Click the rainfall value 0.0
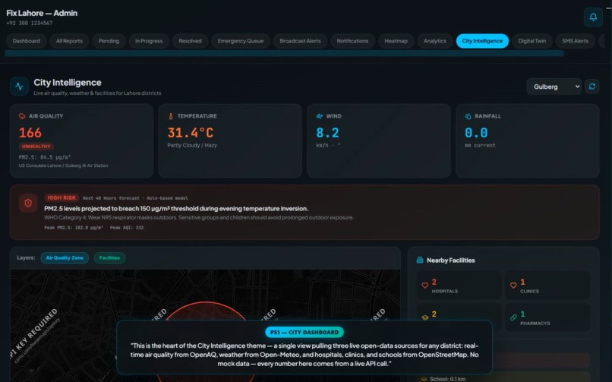The width and height of the screenshot is (612, 382). [476, 133]
